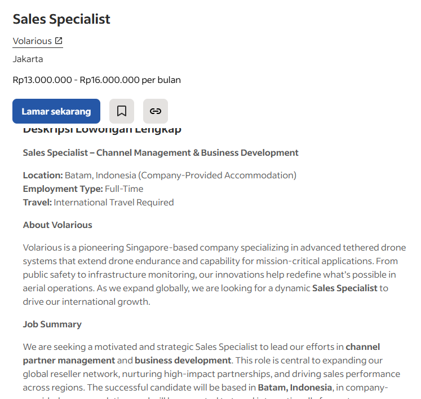Viewport: 421px width, 399px height.
Task: Click the About Volarious heading
Action: coord(57,225)
